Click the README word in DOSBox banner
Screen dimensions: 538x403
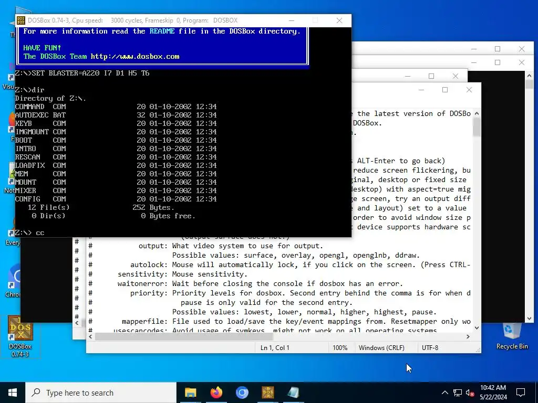pyautogui.click(x=162, y=31)
